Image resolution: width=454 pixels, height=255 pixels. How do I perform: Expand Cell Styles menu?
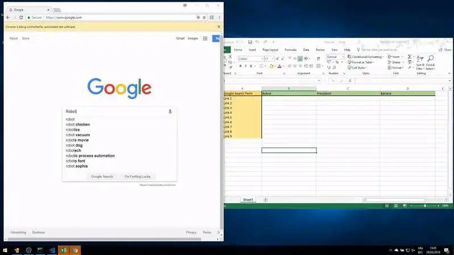click(x=357, y=68)
